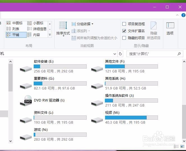Choose 内容 content layout
186x151 pixels.
(34, 35)
